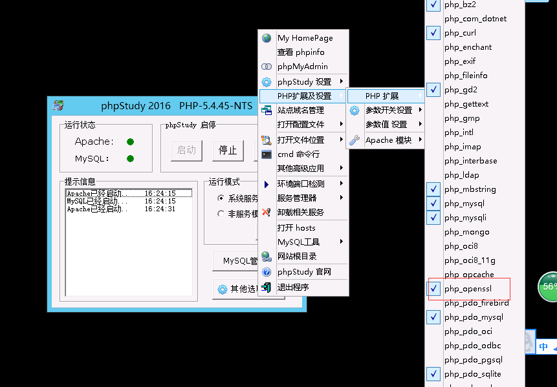Choose 打开 hosts from the menu
The width and height of the screenshot is (557, 387).
[303, 227]
